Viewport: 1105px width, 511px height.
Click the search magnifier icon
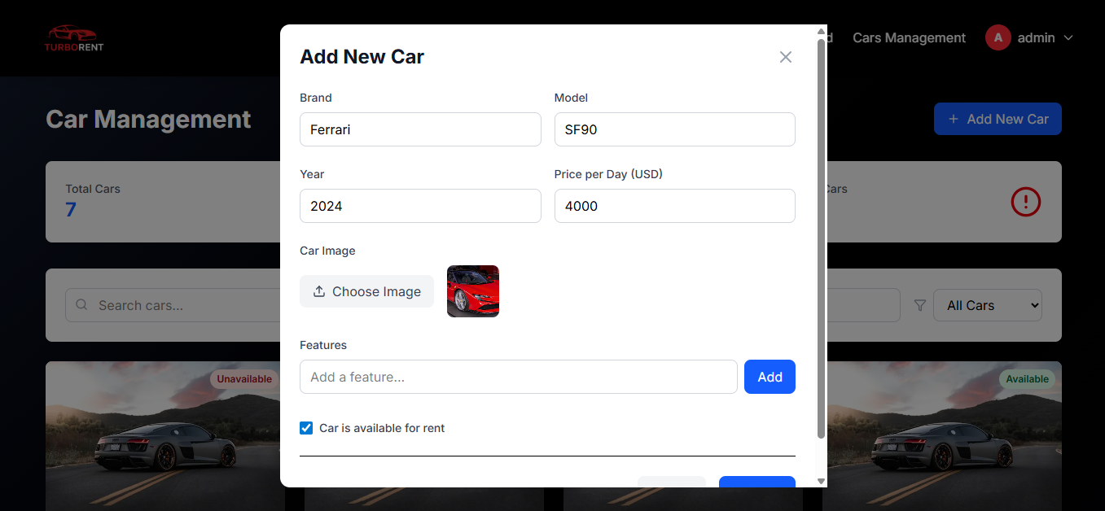coord(81,305)
